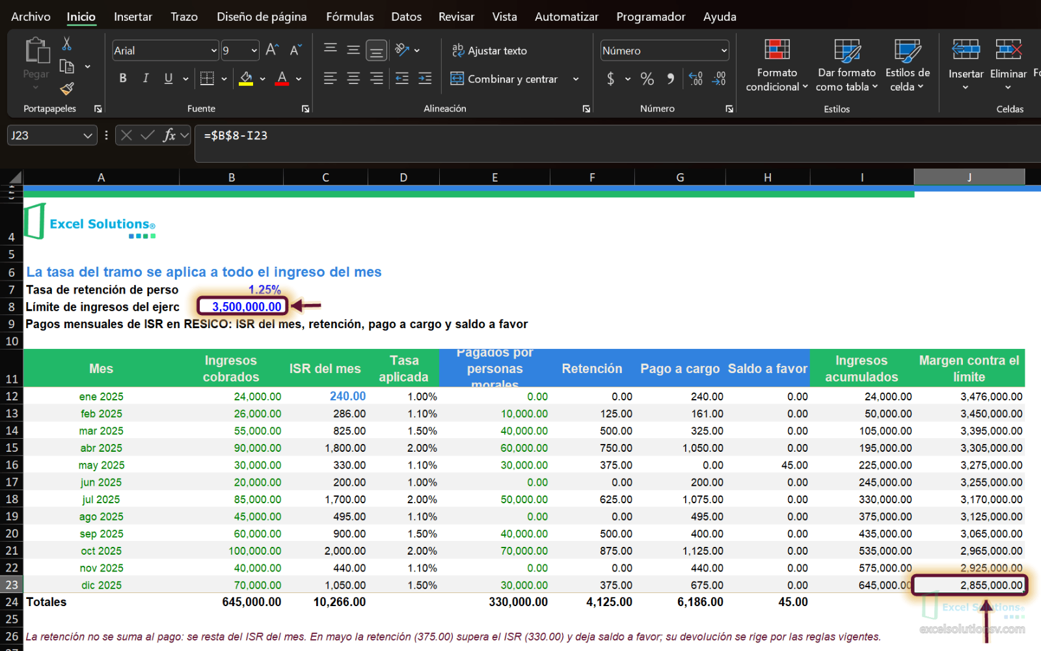This screenshot has height=651, width=1041.
Task: Click the decrease indent icon
Action: point(402,79)
